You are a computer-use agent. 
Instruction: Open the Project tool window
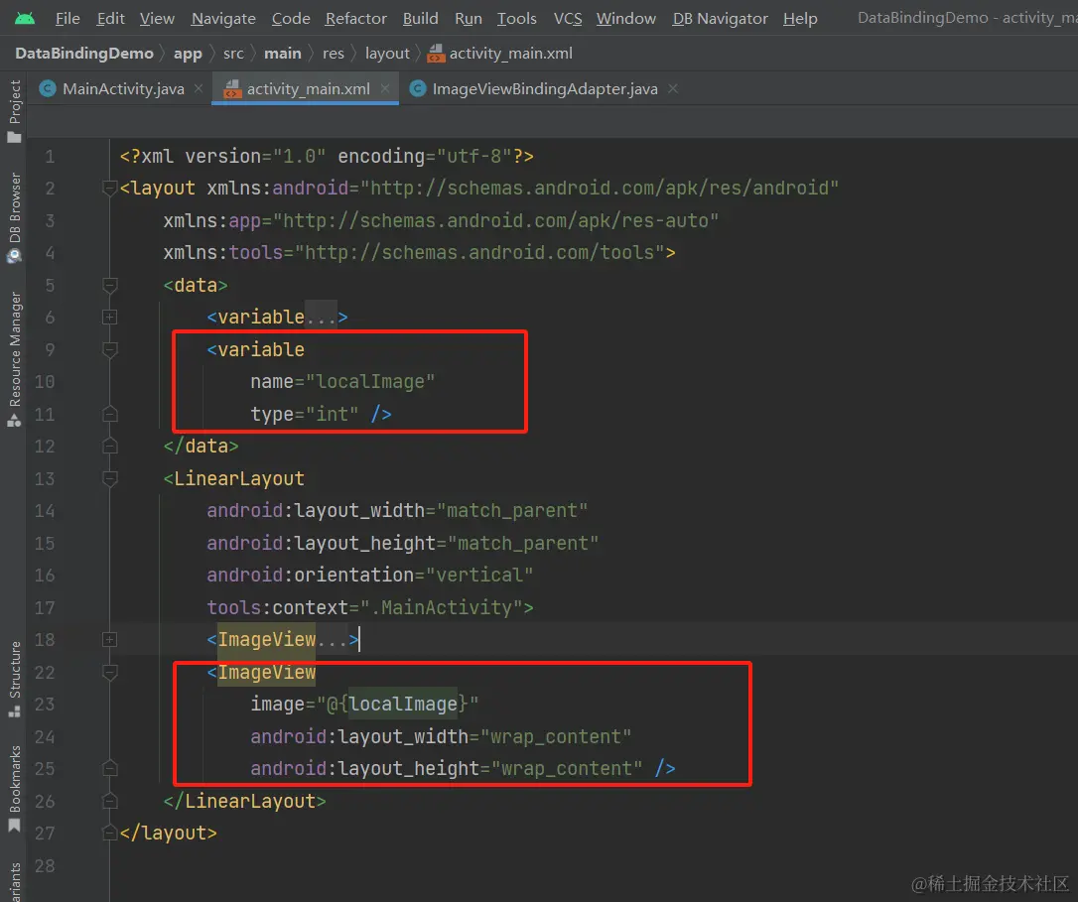pyautogui.click(x=14, y=111)
